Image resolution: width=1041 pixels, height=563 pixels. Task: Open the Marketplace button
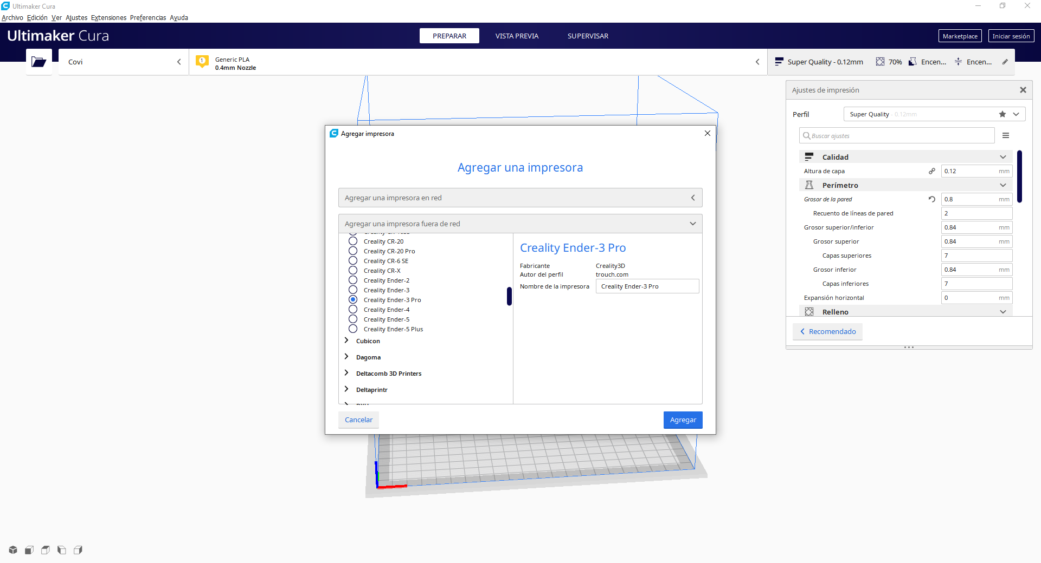(960, 36)
